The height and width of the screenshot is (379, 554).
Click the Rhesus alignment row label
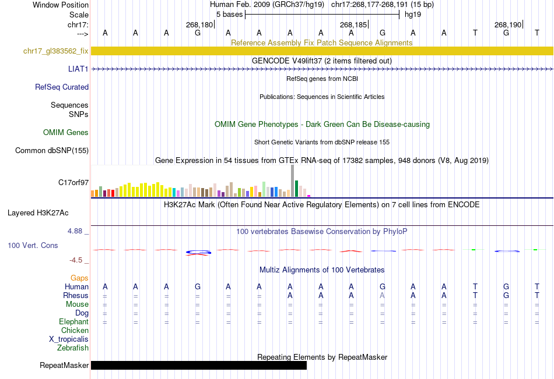pyautogui.click(x=76, y=295)
